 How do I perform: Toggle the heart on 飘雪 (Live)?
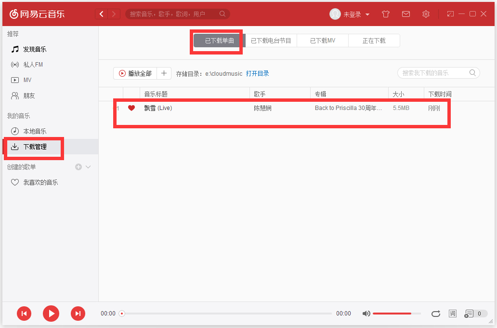(x=131, y=108)
